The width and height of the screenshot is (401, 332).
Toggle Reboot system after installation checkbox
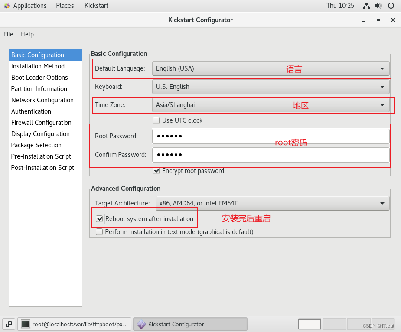pyautogui.click(x=100, y=219)
